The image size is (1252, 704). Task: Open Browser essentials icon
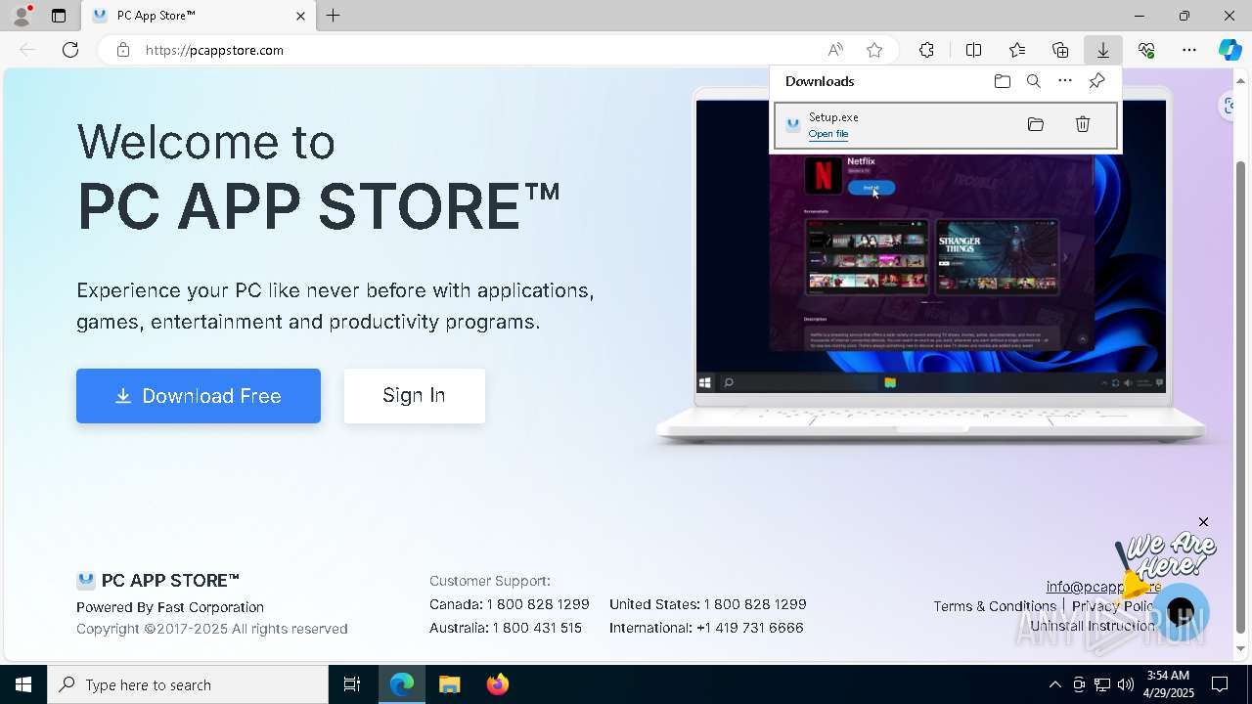1146,50
